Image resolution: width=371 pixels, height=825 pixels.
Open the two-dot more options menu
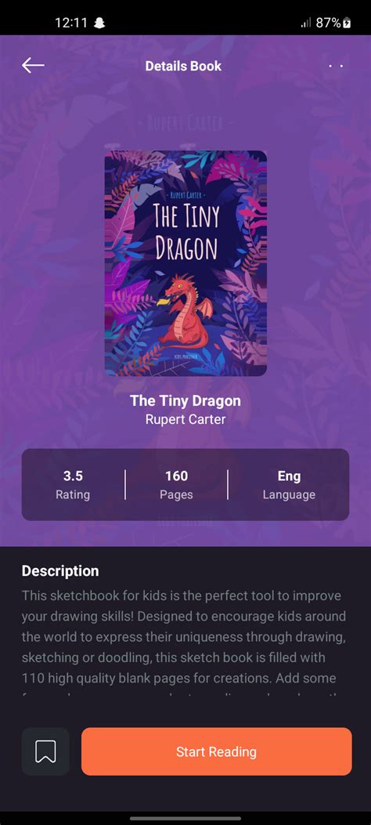click(x=336, y=67)
